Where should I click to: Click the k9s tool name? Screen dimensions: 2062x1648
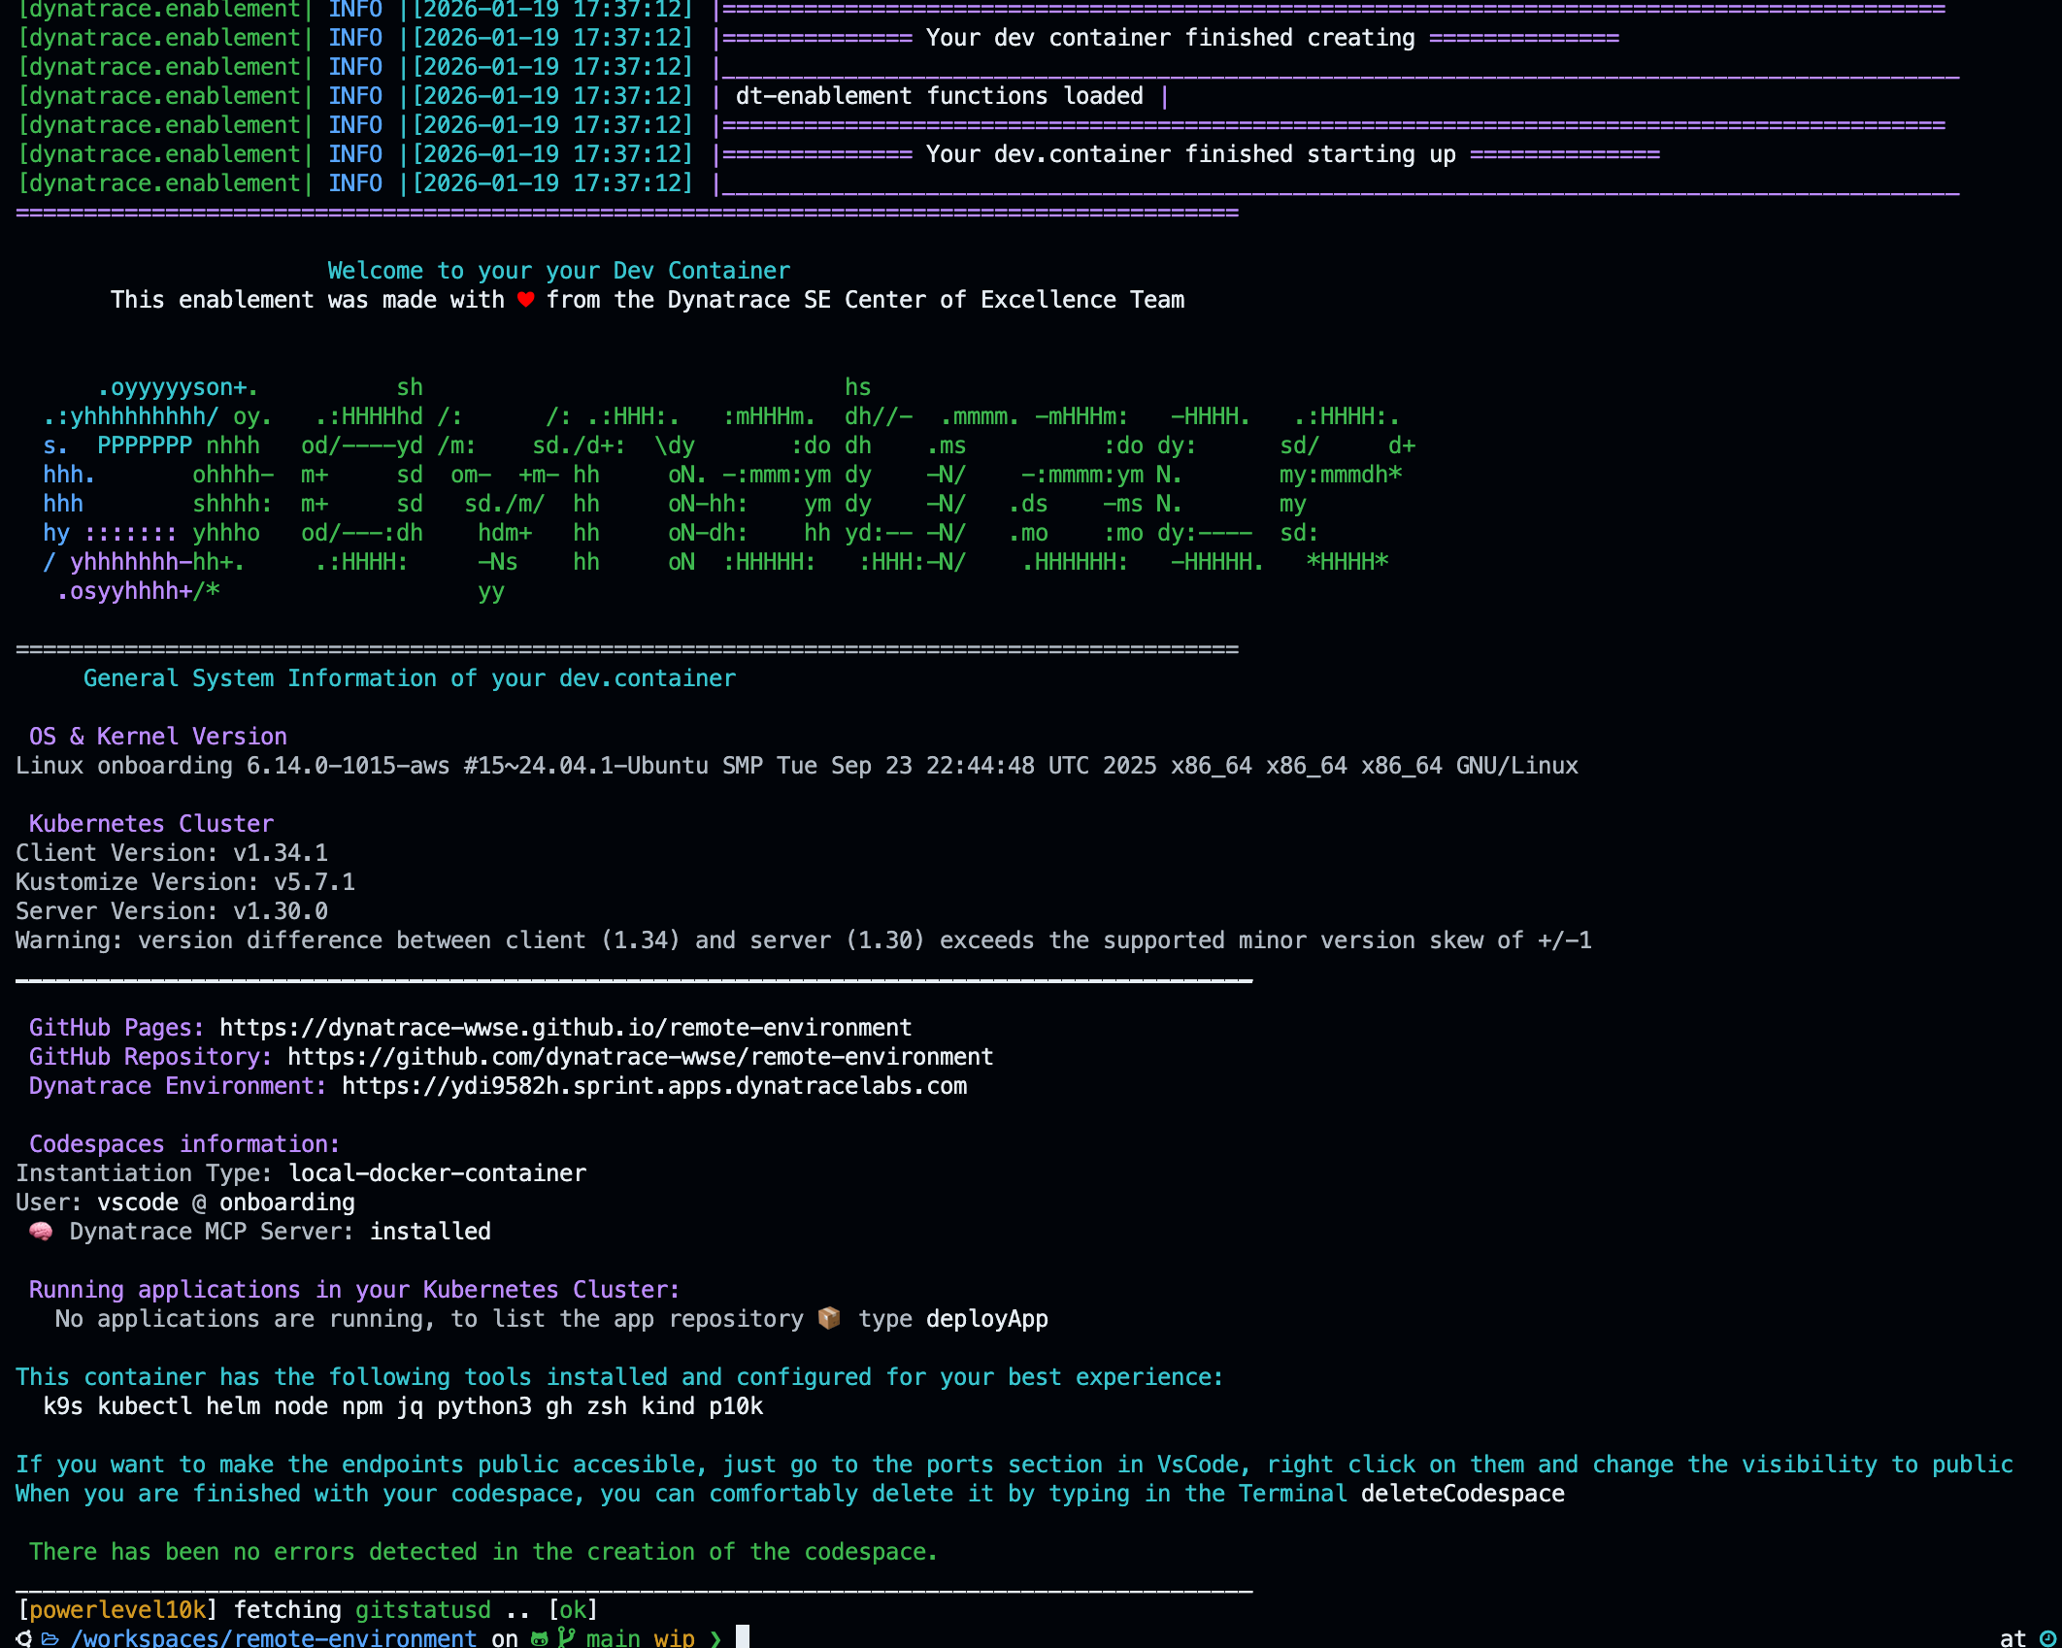pyautogui.click(x=63, y=1405)
